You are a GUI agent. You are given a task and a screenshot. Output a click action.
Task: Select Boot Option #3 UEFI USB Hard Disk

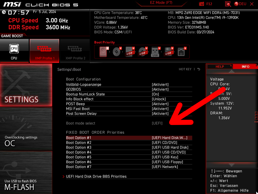tap(129, 147)
